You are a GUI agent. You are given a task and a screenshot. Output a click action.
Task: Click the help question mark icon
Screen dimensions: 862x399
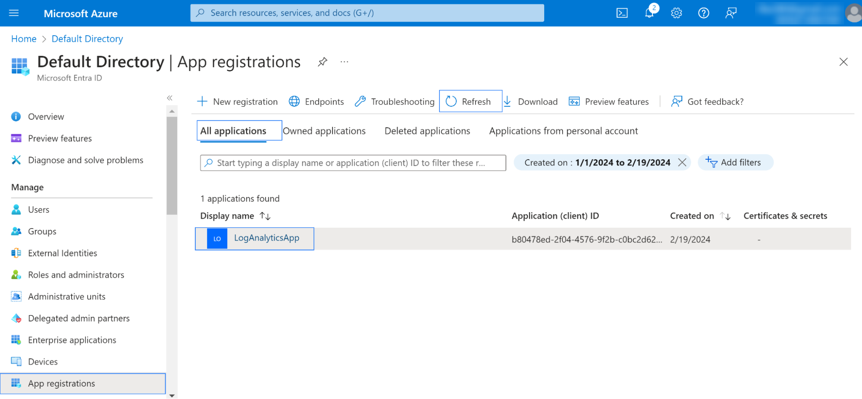[703, 13]
